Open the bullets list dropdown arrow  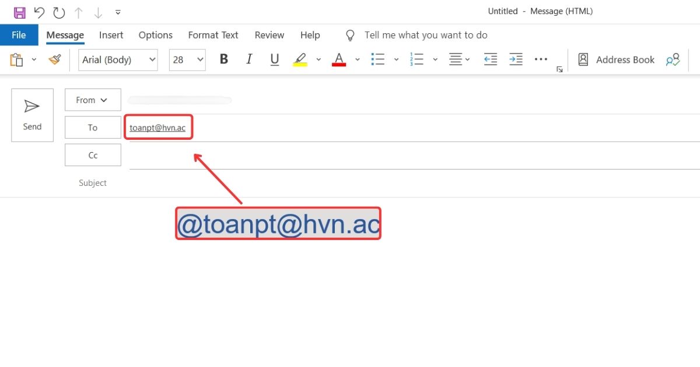click(x=396, y=59)
